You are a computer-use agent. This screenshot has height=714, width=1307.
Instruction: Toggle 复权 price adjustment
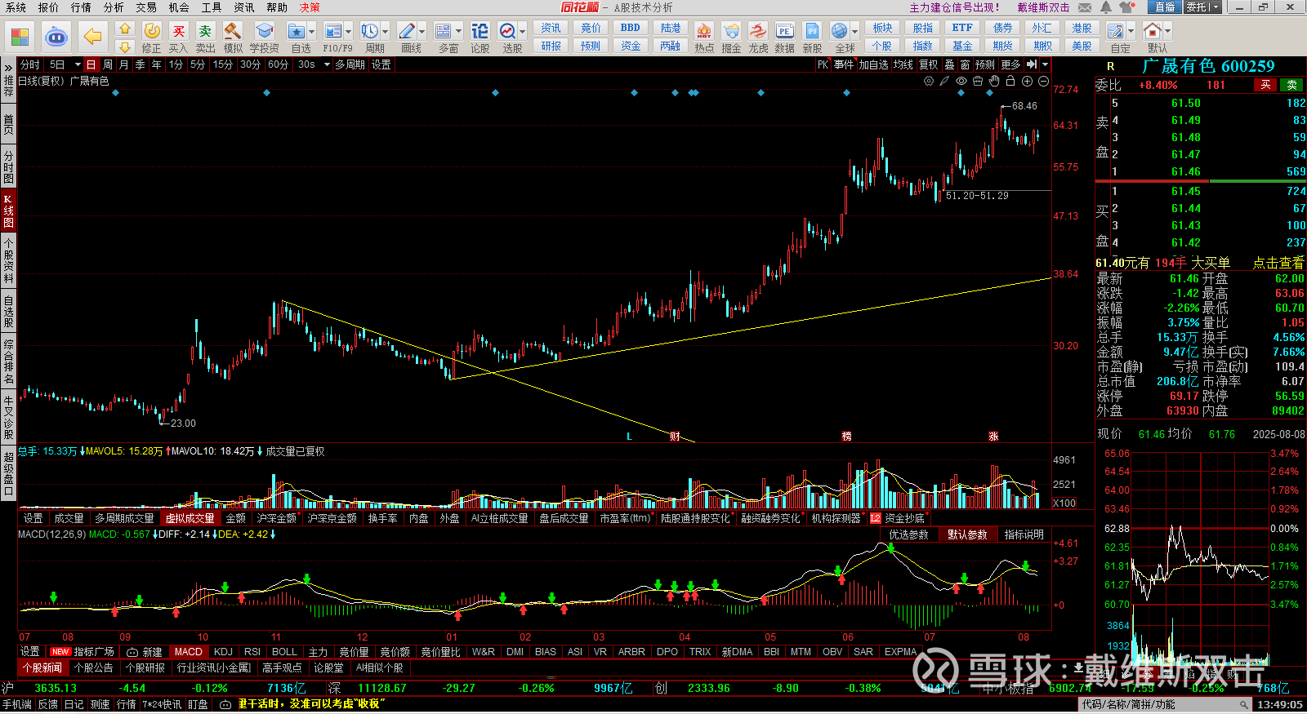[928, 64]
